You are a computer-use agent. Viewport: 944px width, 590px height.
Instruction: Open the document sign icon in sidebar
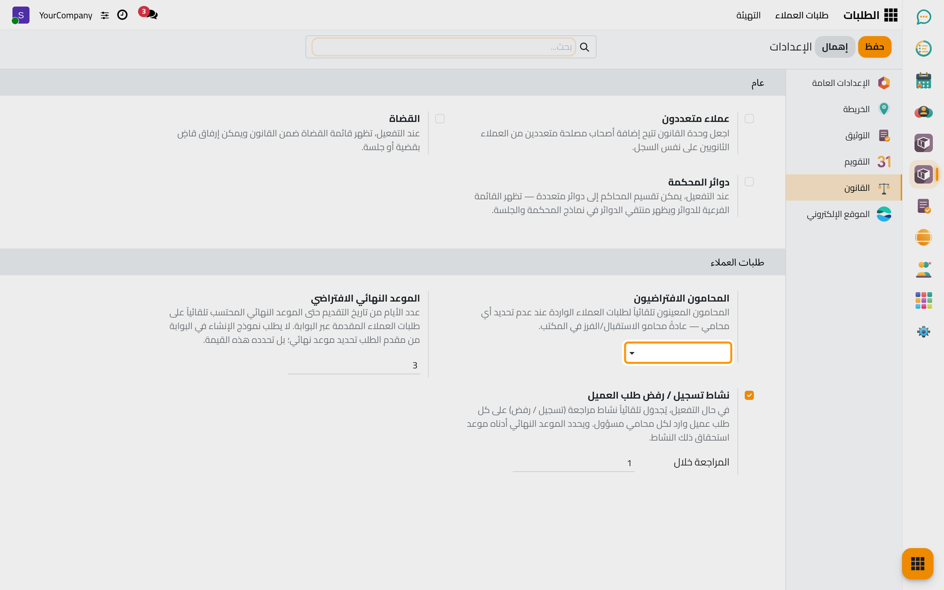923,206
